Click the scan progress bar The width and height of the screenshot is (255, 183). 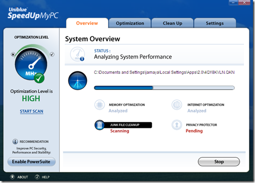click(x=164, y=88)
